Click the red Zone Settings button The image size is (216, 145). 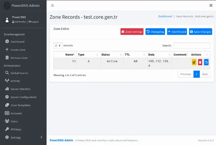coord(132,31)
